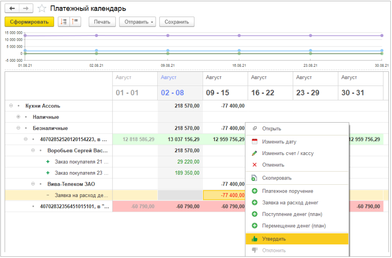Choose Изменить счет / кассу pencil item
Screen dimensions: 392x258
(x=287, y=153)
